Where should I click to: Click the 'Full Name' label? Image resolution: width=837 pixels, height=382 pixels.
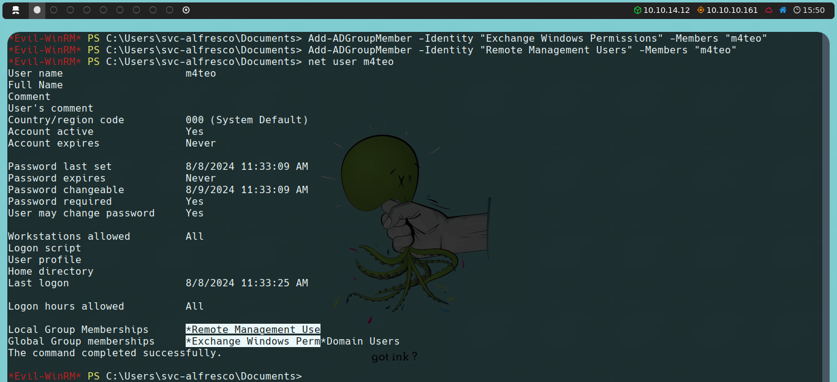pos(36,85)
